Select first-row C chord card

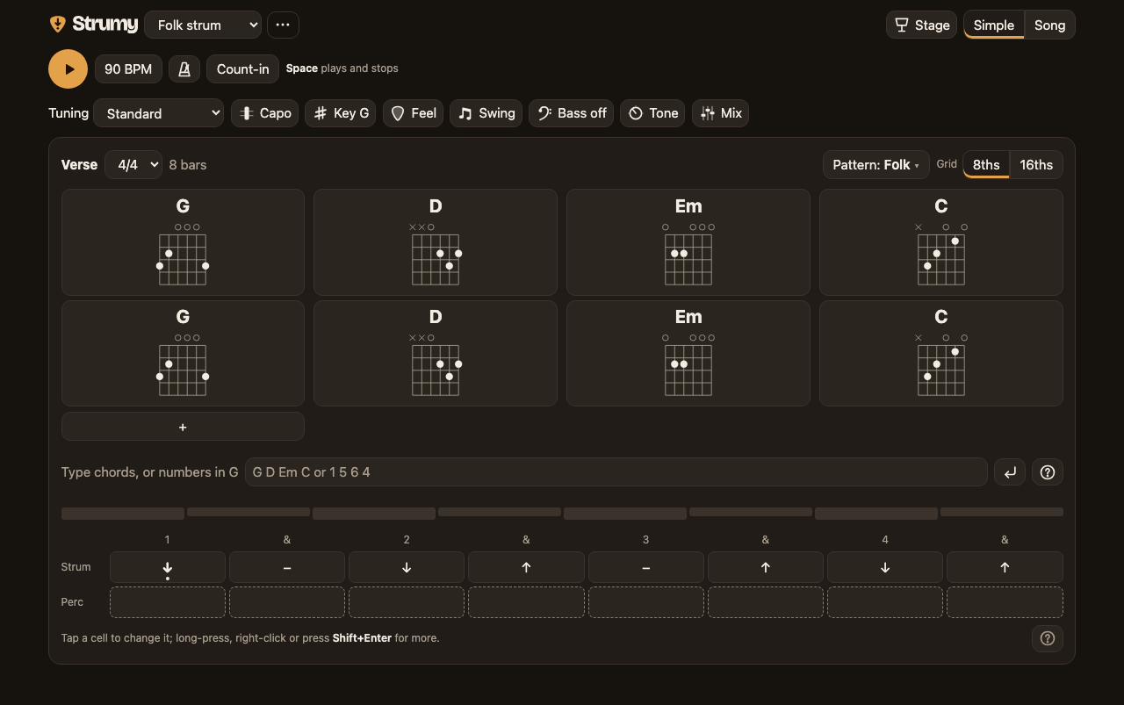(x=941, y=242)
